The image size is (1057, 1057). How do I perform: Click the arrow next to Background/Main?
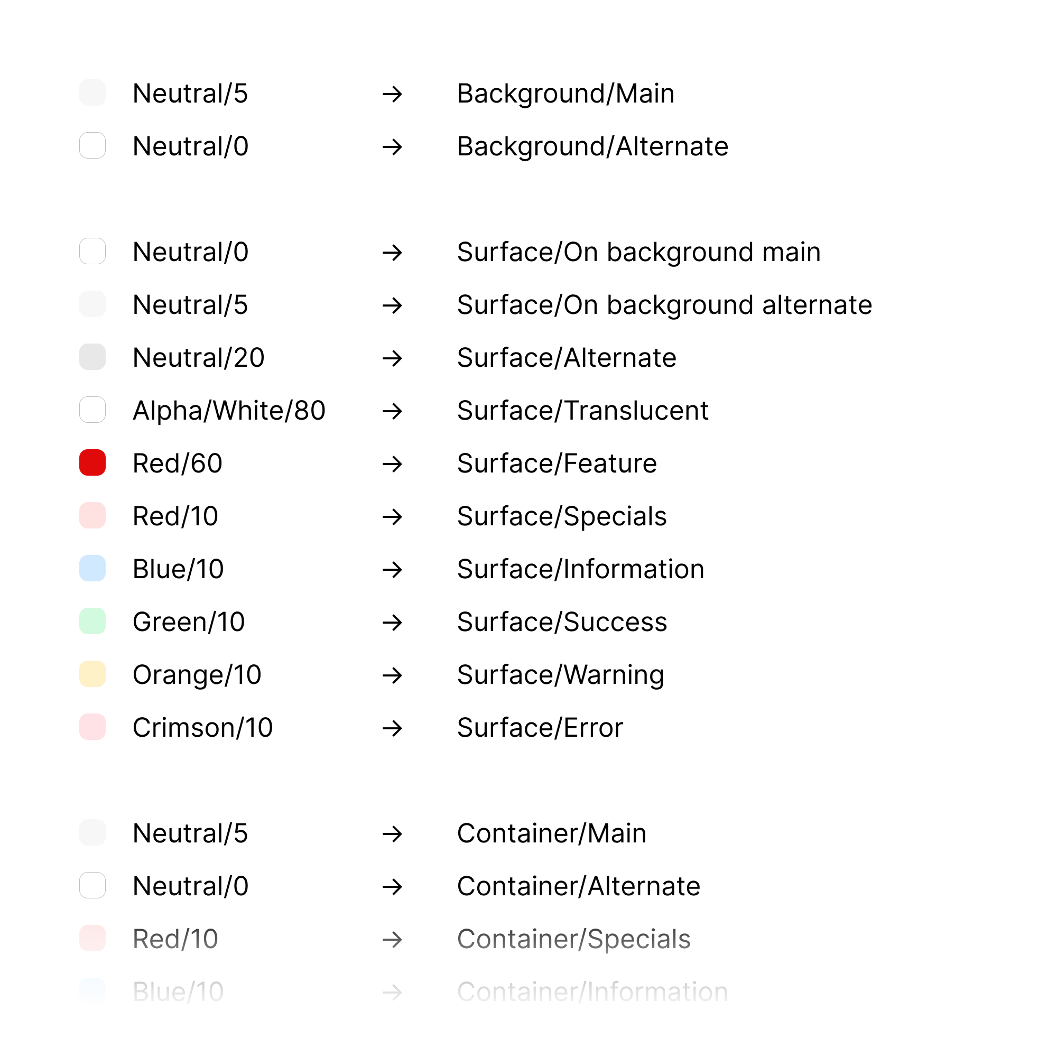(x=392, y=95)
